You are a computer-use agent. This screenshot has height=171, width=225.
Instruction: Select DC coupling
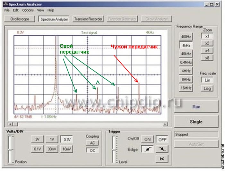[x=92, y=150]
